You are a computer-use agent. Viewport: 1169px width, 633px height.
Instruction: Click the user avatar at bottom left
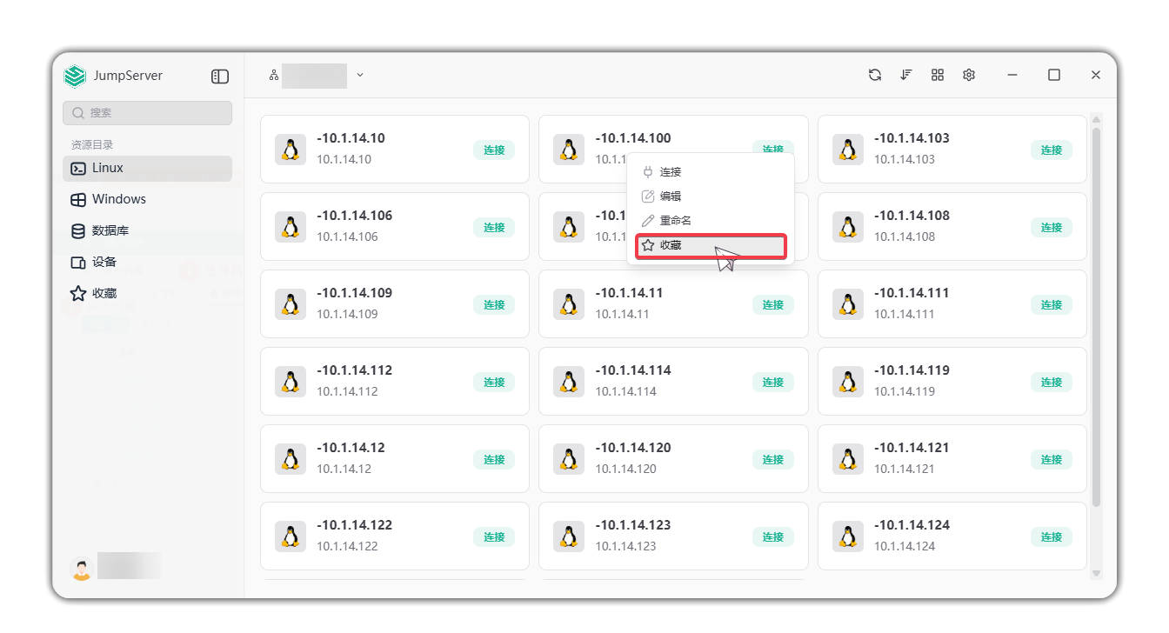click(81, 568)
